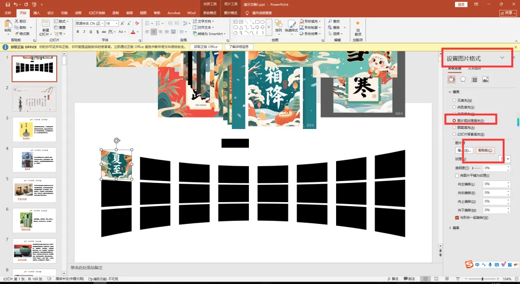Open the Arrange (排列) tool
The height and width of the screenshot is (284, 520).
tap(279, 26)
